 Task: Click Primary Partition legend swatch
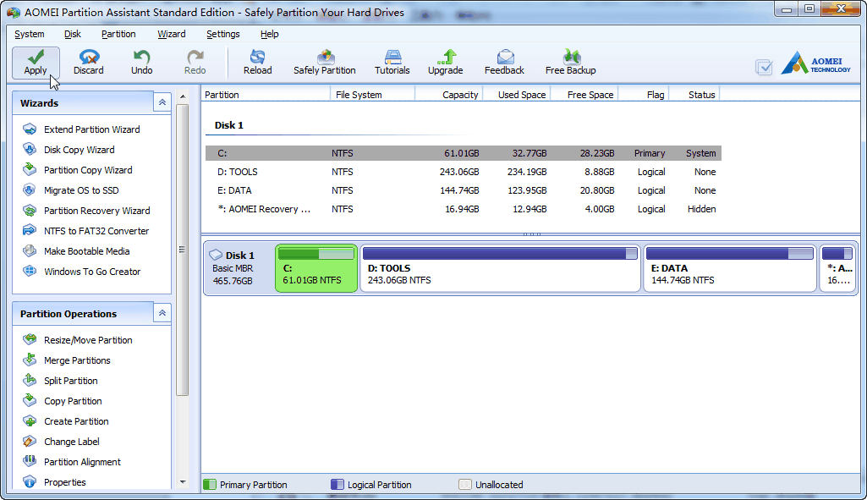[210, 485]
